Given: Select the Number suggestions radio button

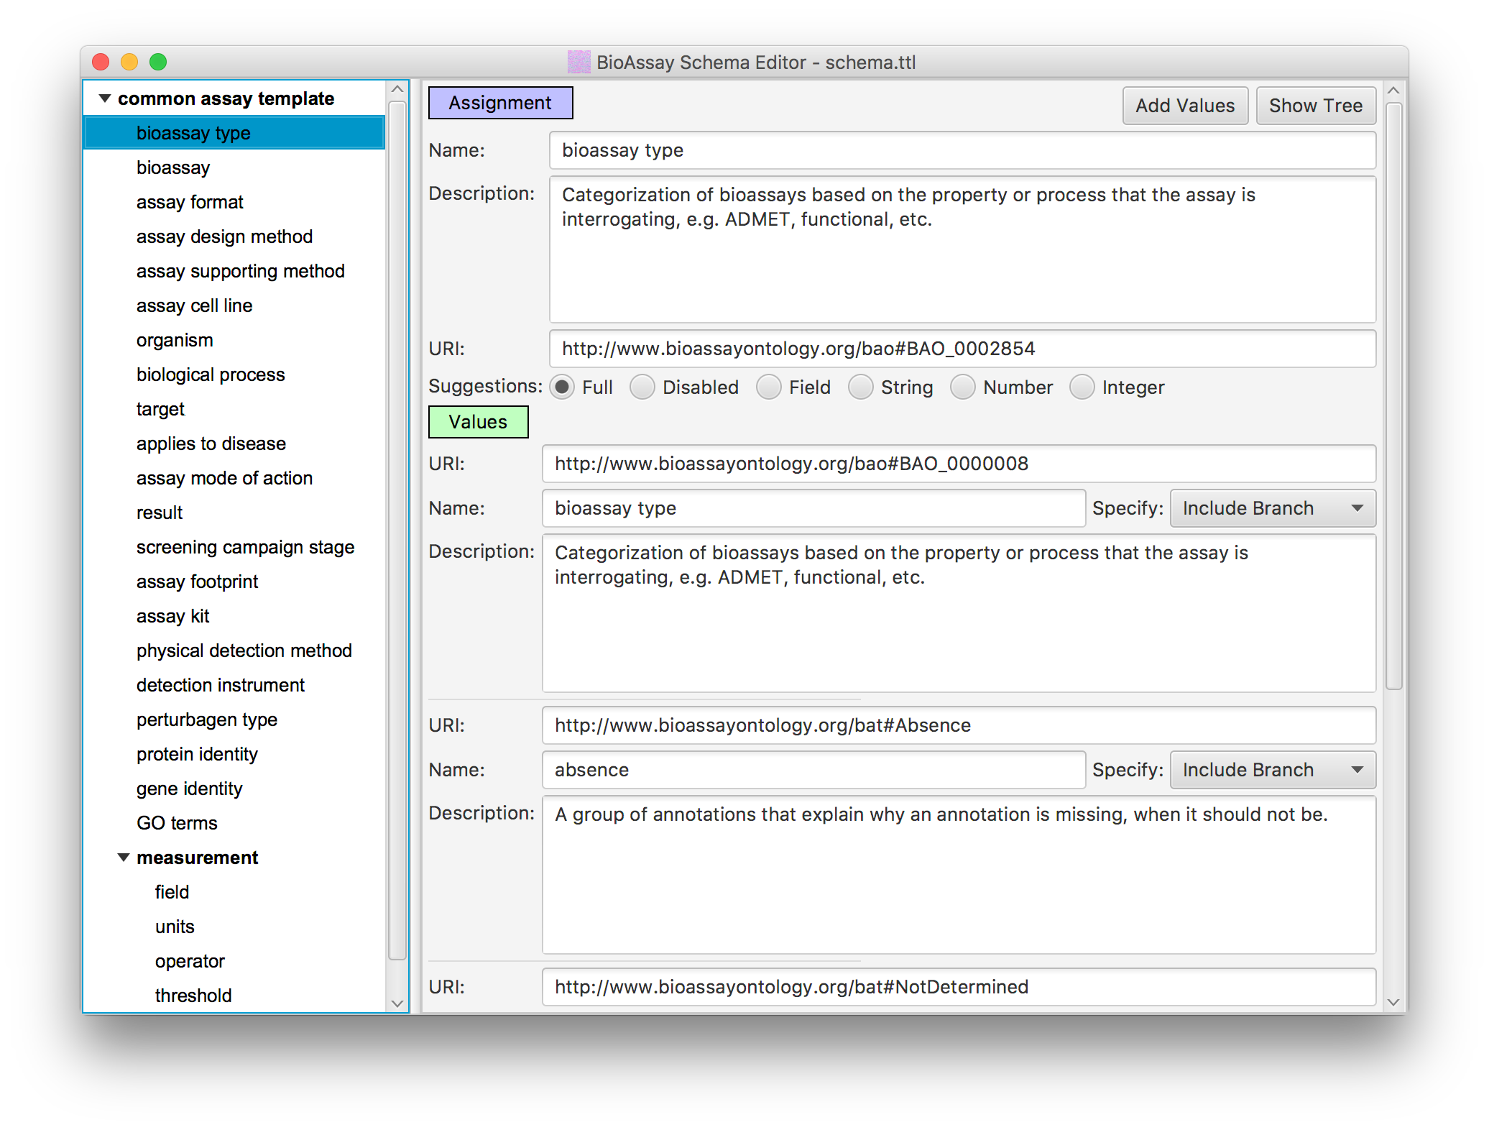Looking at the screenshot, I should click(x=963, y=387).
